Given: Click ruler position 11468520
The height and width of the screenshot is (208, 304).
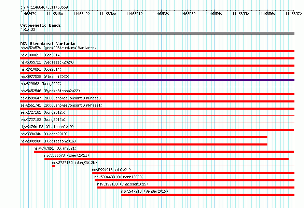Looking at the screenshot, I should pyautogui.click(x=161, y=14).
